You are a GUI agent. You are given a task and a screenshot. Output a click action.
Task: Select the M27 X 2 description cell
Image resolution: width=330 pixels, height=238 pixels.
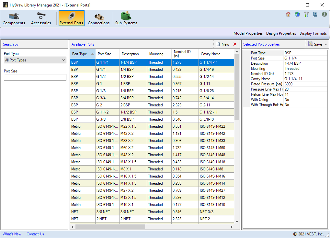(133, 190)
